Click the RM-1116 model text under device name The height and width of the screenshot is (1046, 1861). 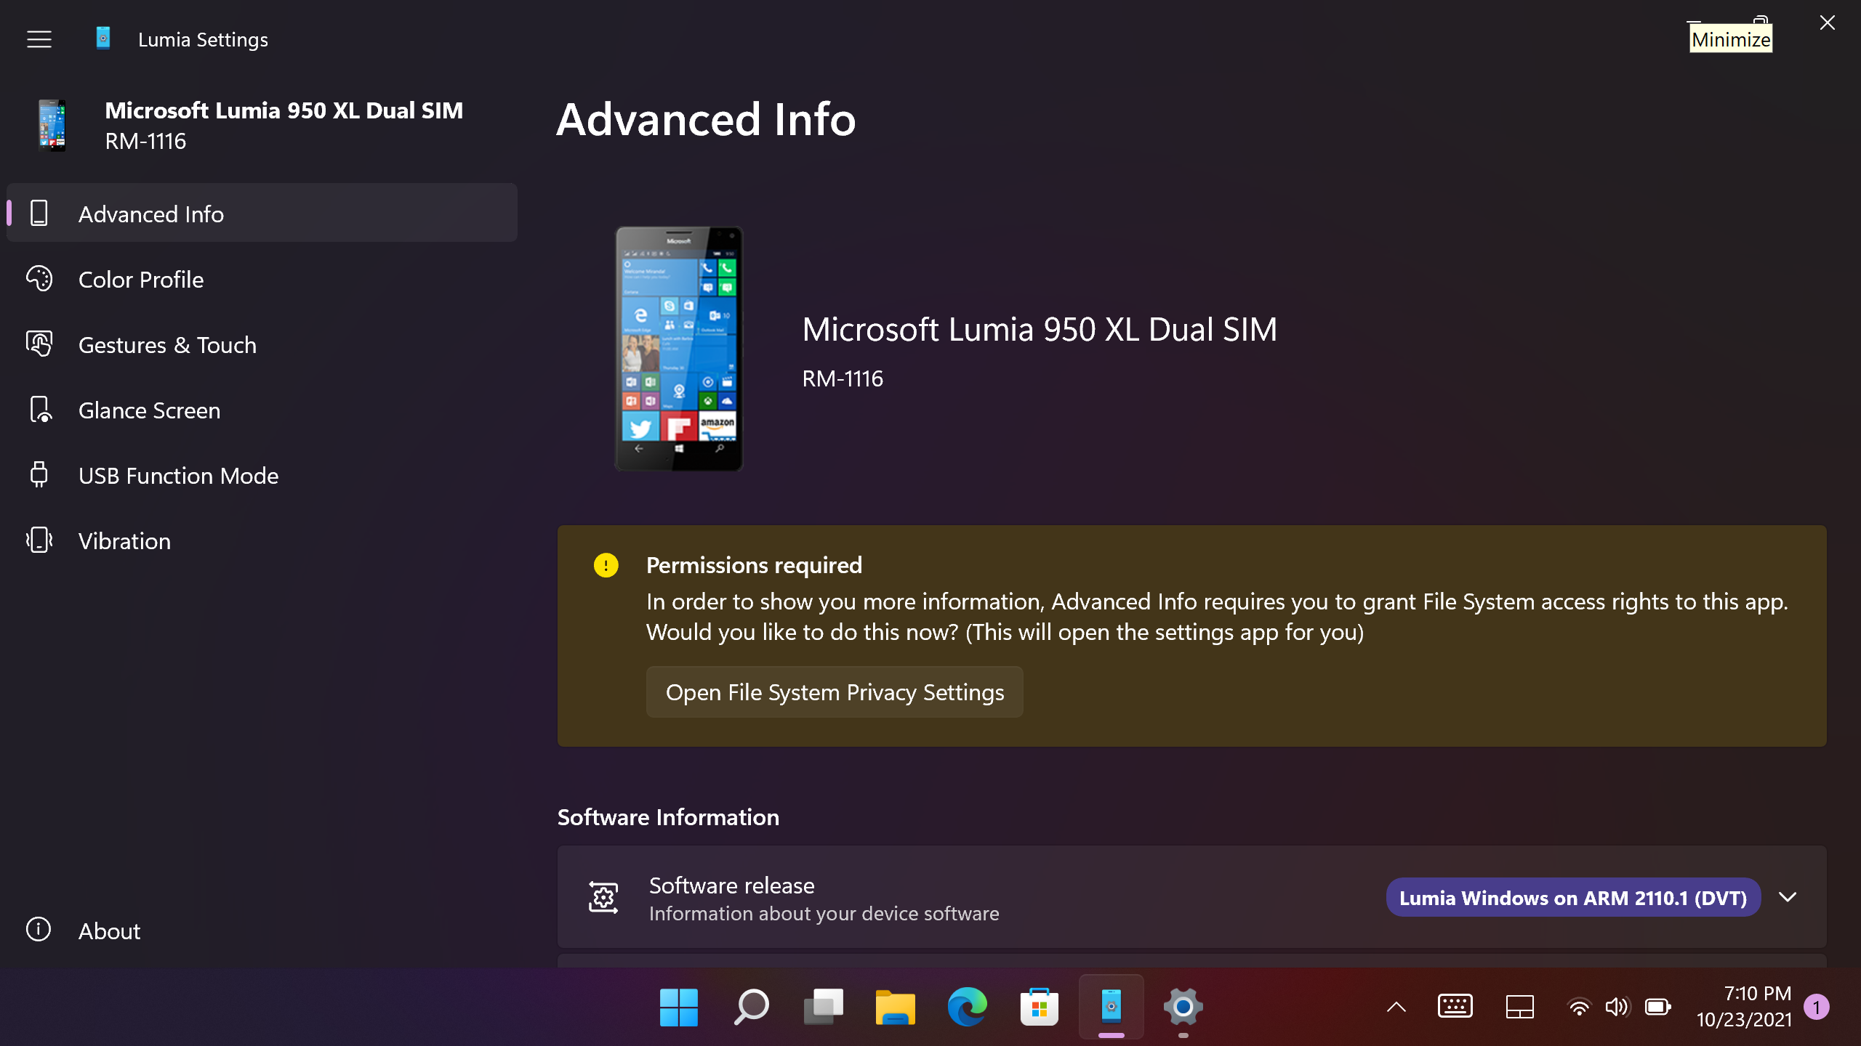click(843, 378)
